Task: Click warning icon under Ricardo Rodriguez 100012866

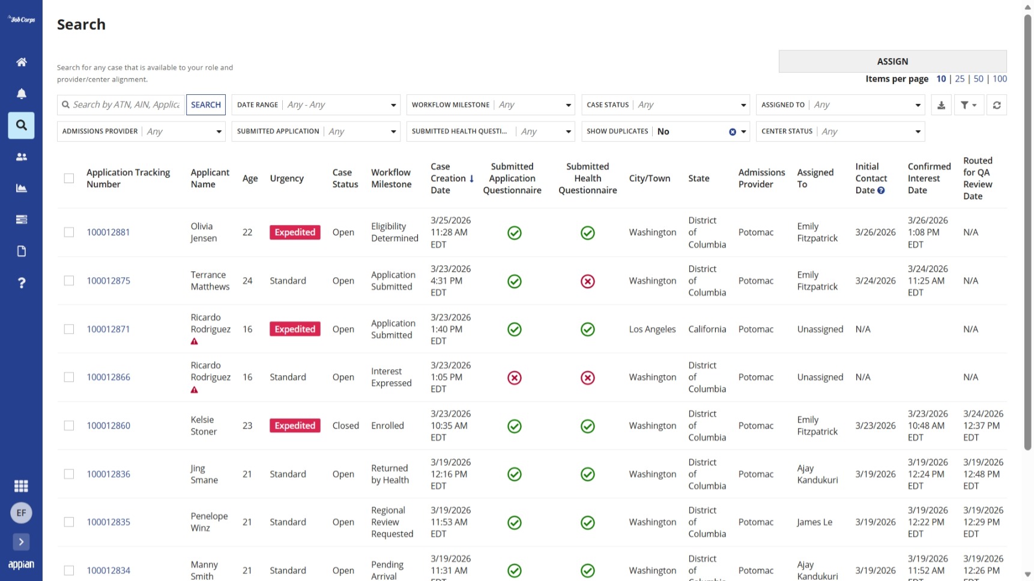Action: tap(194, 390)
